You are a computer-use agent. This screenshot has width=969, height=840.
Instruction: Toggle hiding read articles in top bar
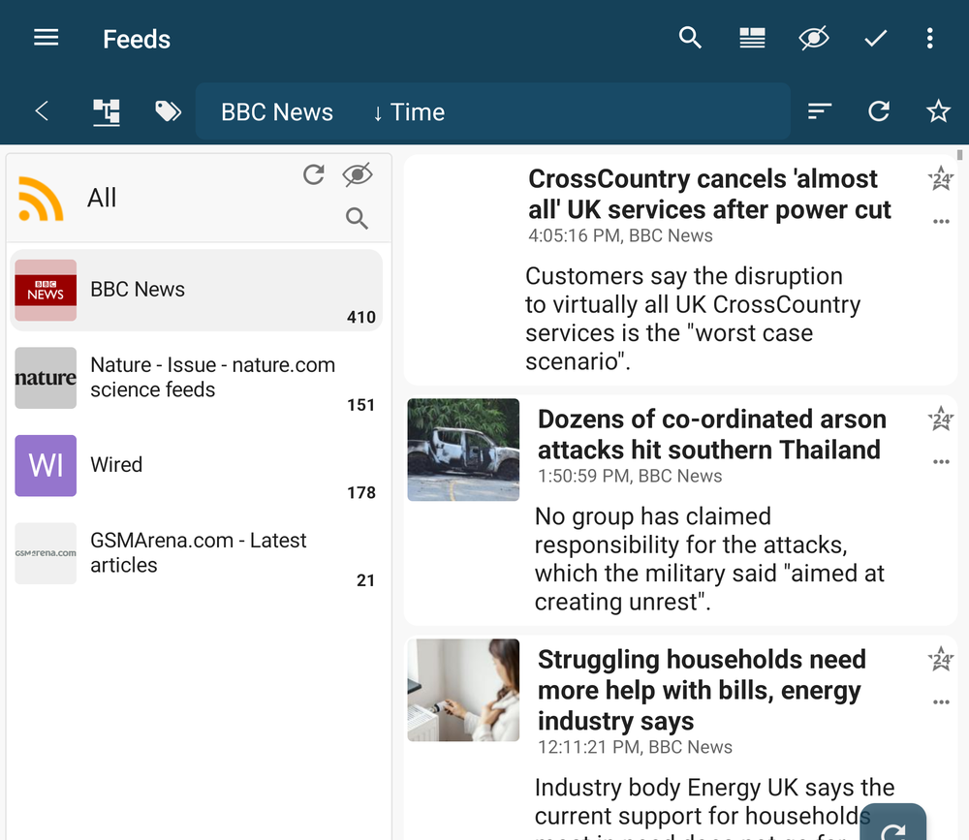[814, 39]
